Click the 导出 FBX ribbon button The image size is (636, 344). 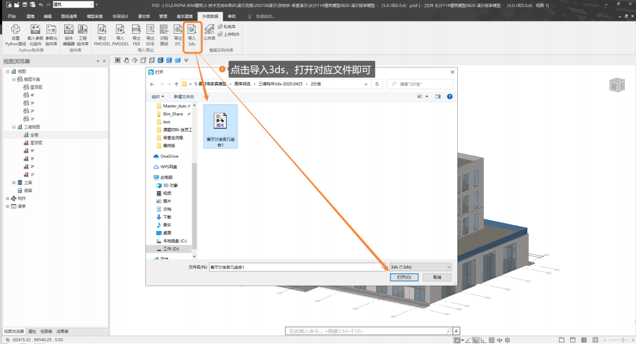(136, 35)
